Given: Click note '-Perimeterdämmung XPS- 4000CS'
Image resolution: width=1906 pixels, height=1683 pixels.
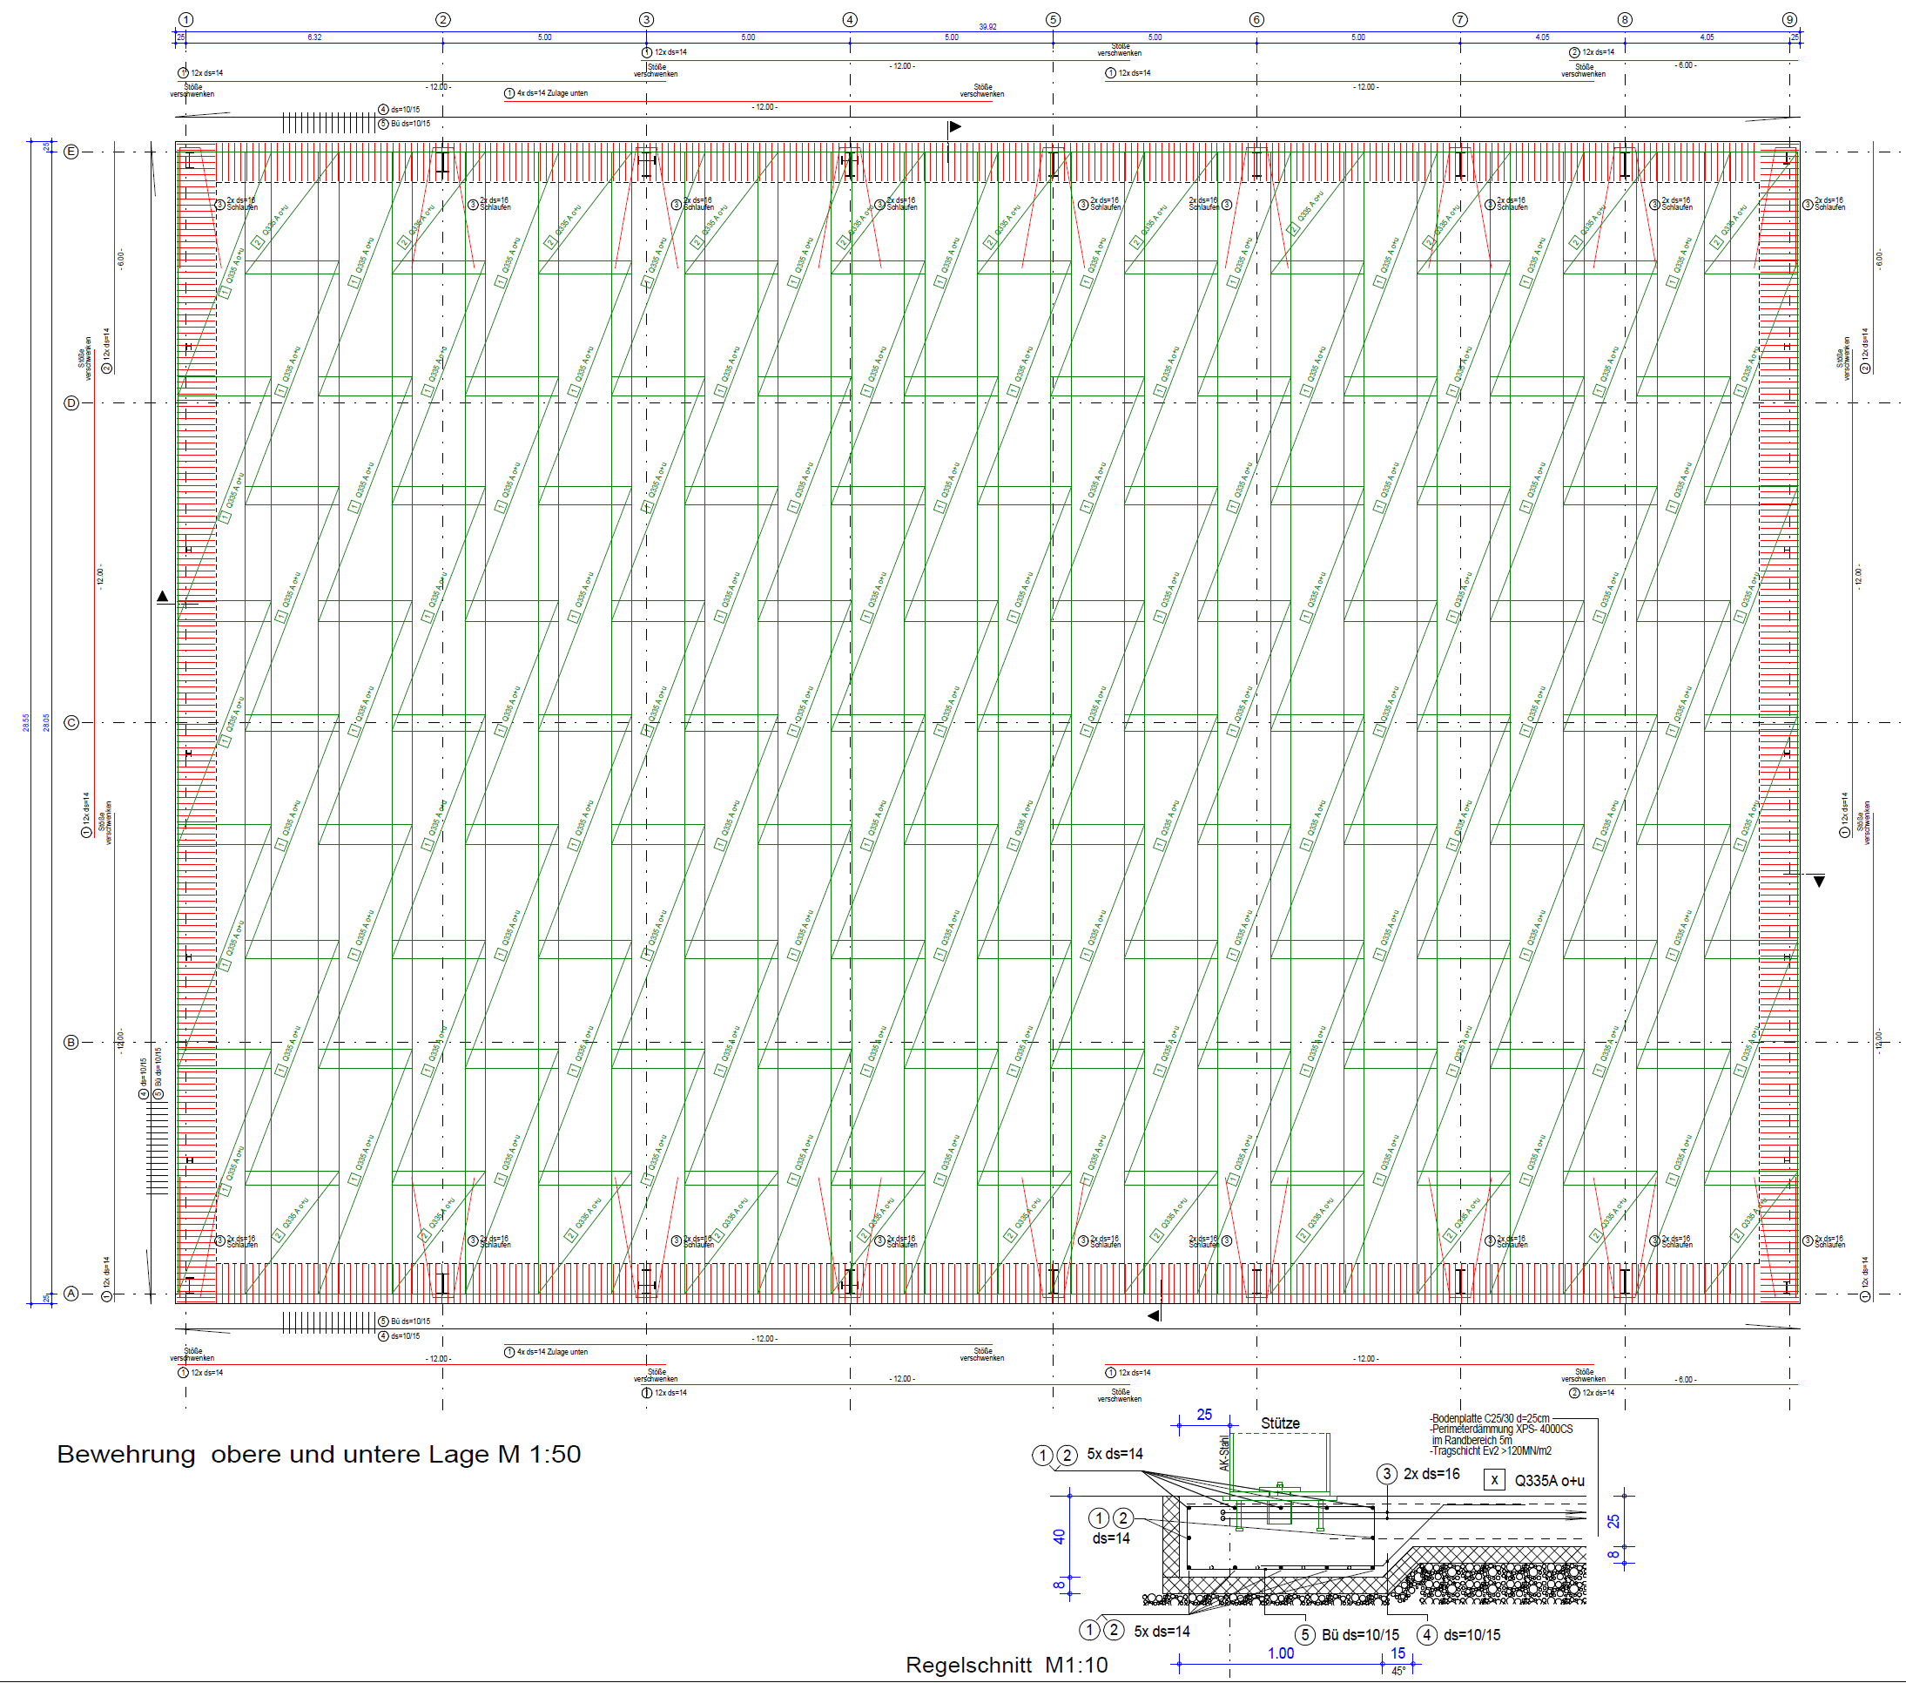Looking at the screenshot, I should 1500,1430.
